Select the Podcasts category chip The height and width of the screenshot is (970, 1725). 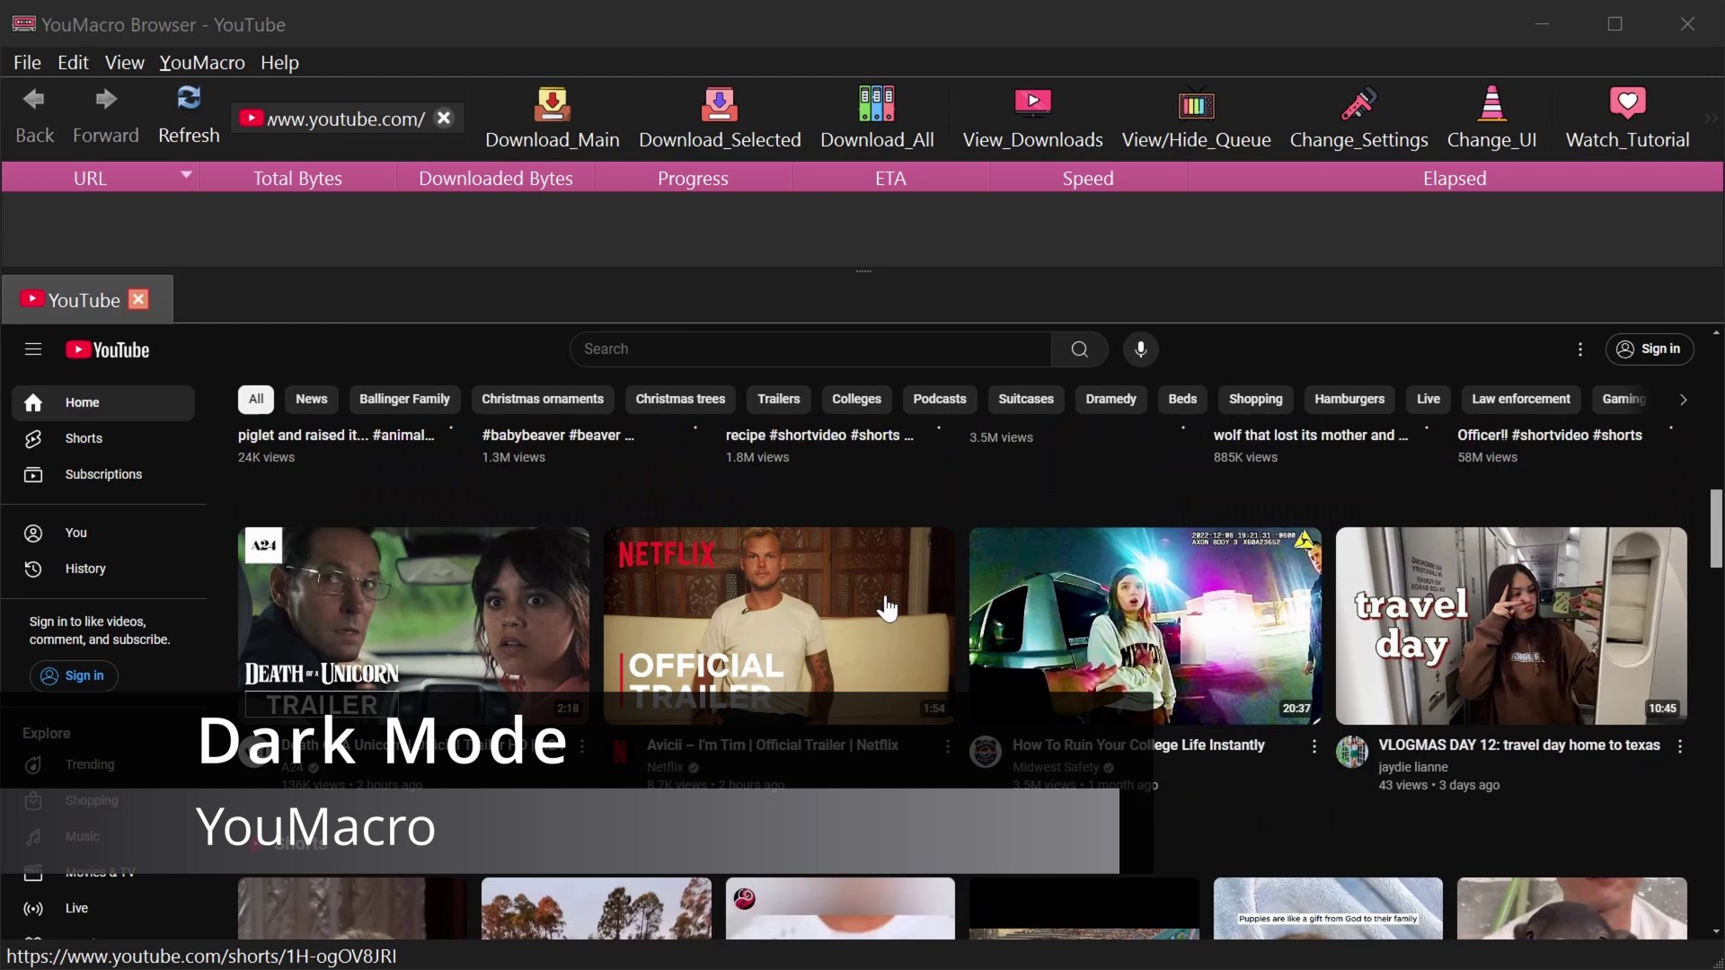click(x=940, y=399)
